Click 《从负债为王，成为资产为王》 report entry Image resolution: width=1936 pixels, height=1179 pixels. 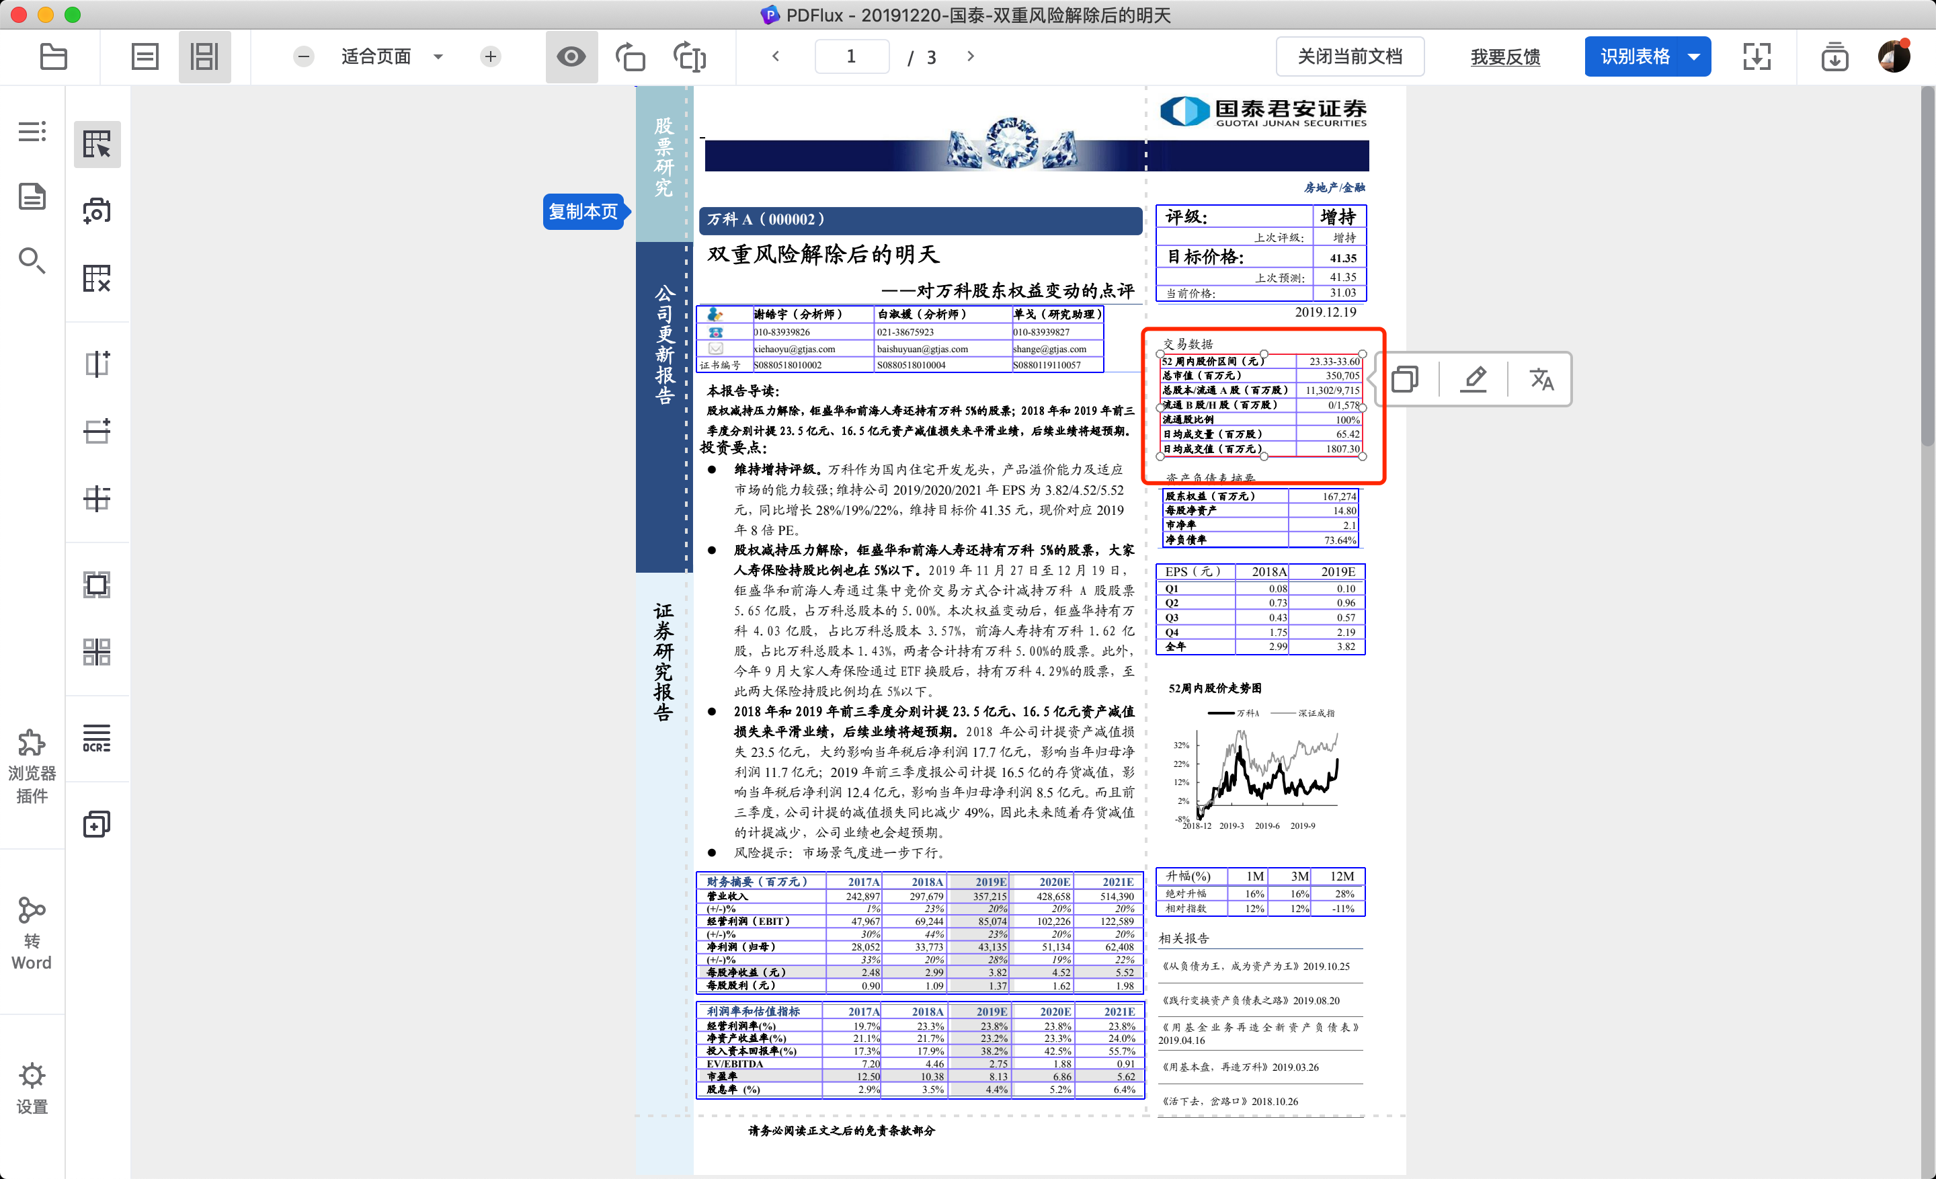point(1256,966)
